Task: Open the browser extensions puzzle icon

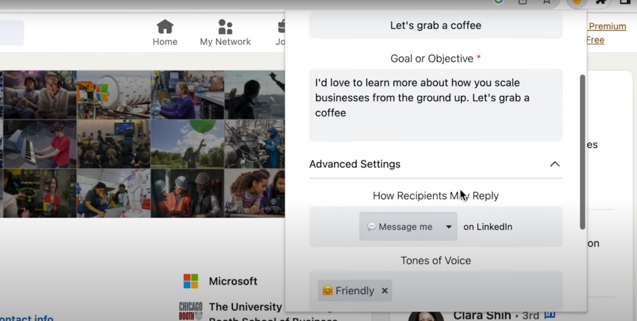Action: (601, 2)
